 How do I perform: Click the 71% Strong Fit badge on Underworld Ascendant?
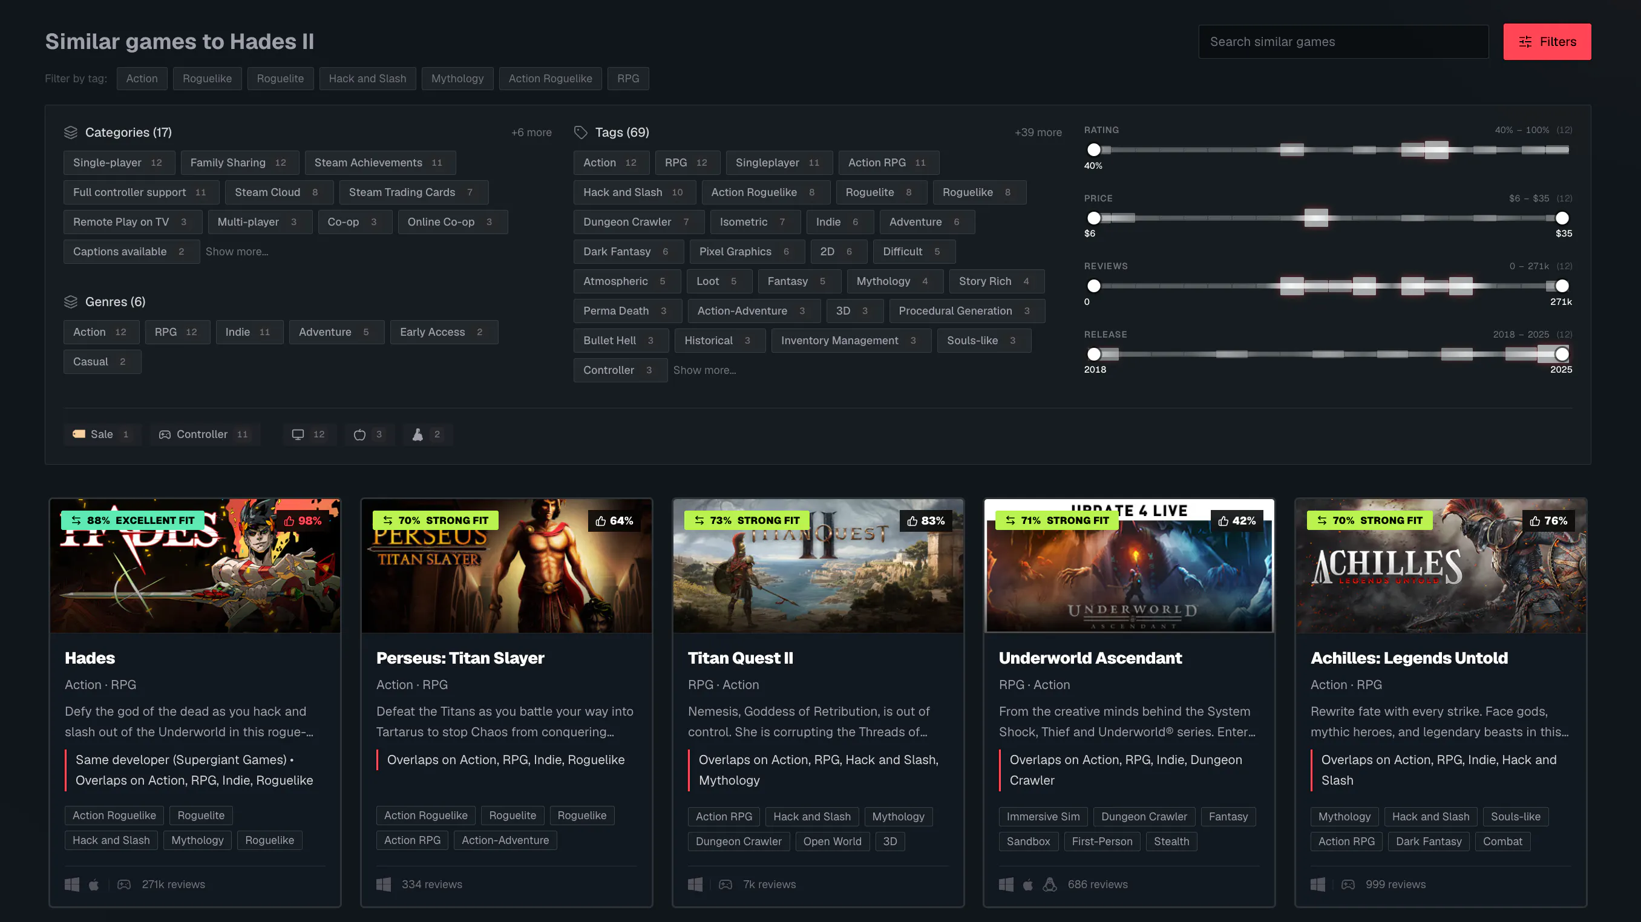pos(1058,521)
